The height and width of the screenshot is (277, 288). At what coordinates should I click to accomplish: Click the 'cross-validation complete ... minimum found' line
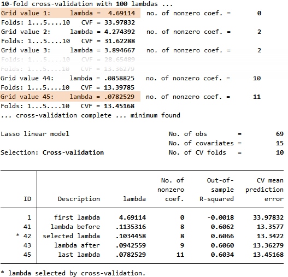coord(91,115)
